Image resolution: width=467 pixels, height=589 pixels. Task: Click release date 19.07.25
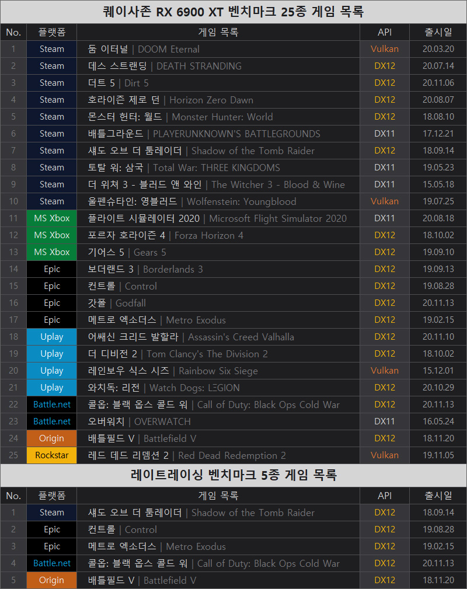pos(438,201)
